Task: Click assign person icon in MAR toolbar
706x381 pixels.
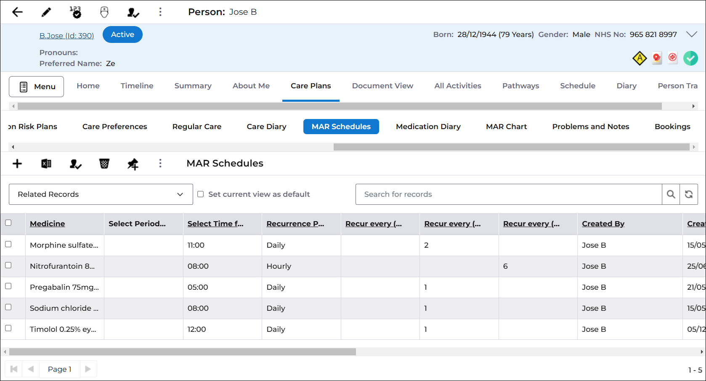Action: pyautogui.click(x=75, y=164)
